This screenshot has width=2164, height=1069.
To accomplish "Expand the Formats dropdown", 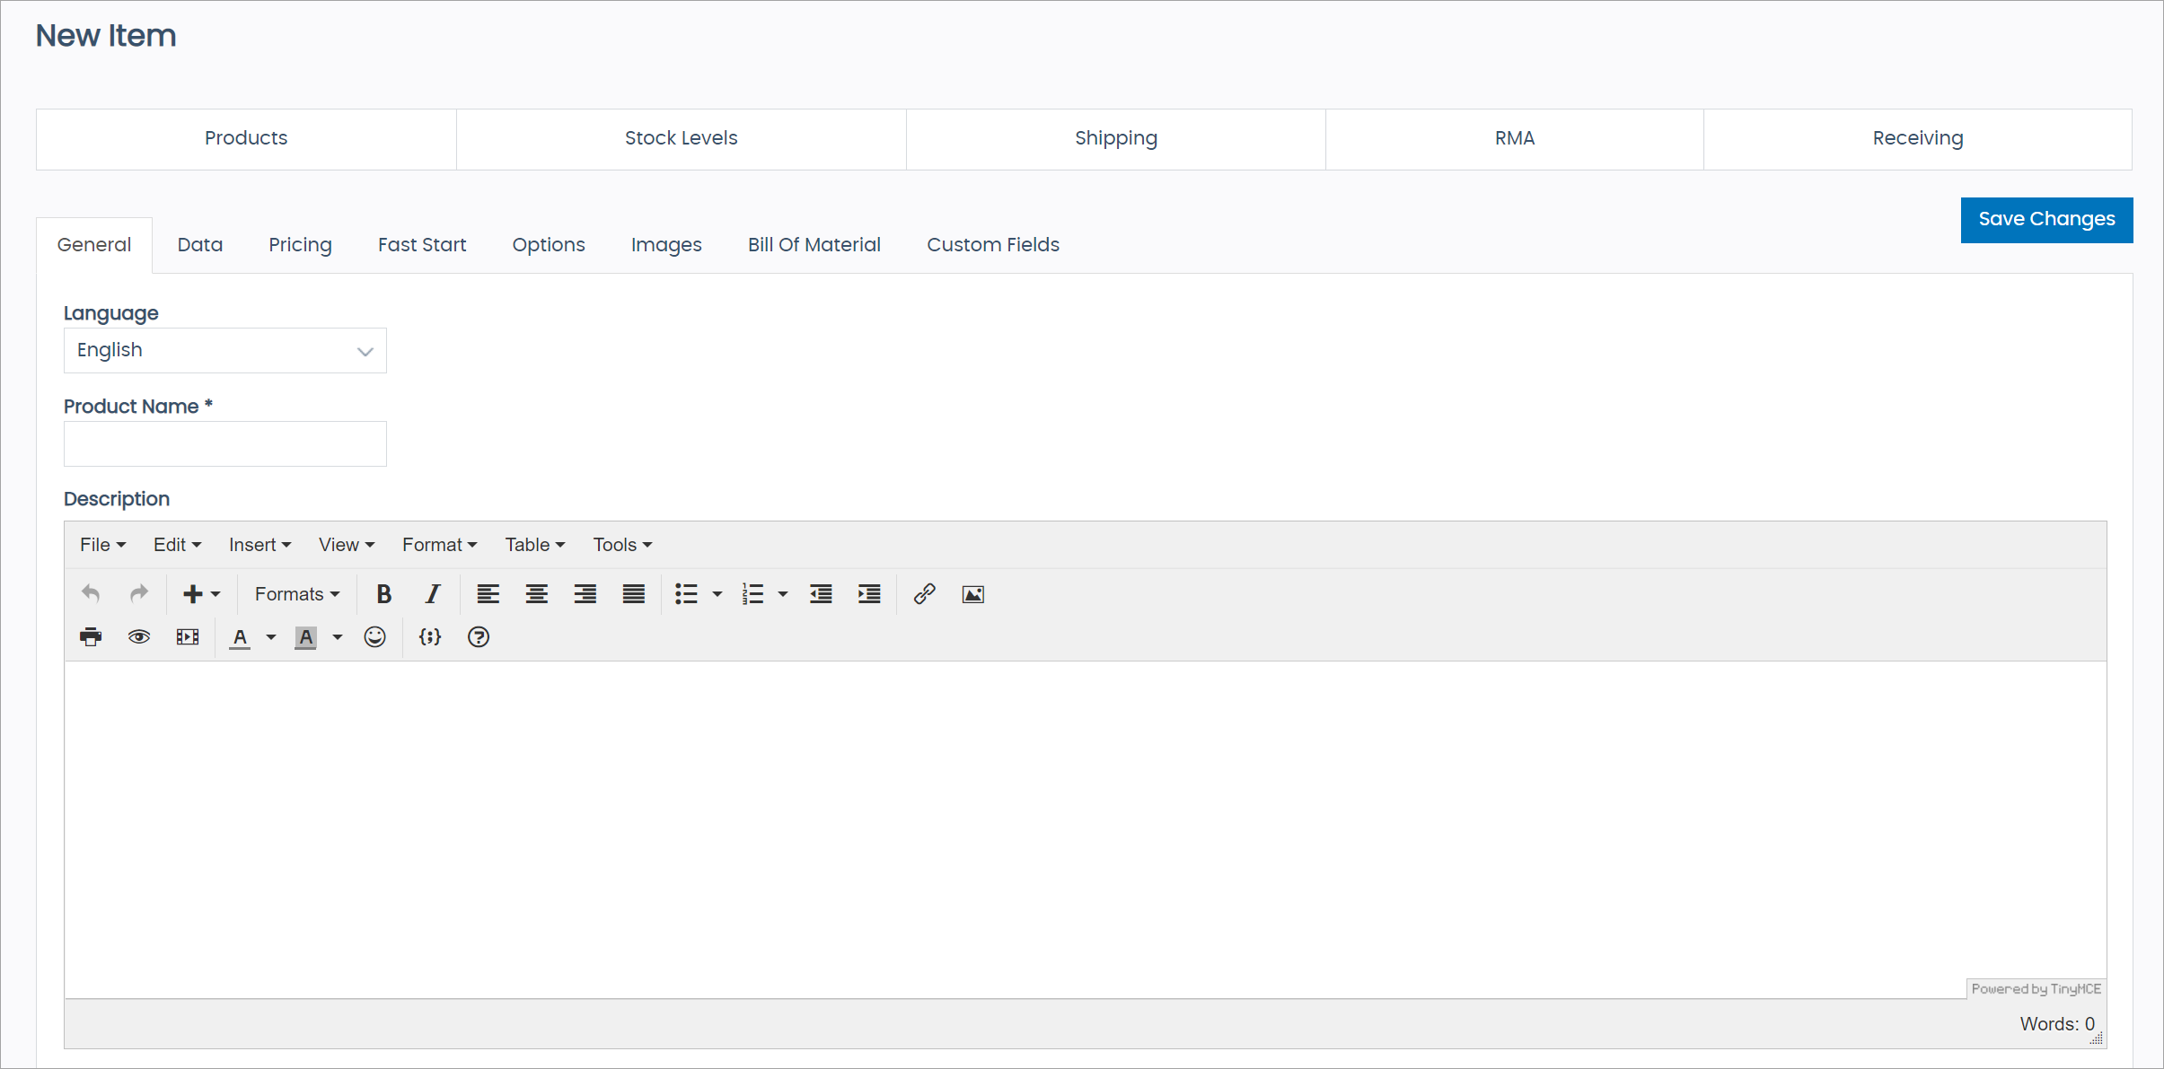I will point(296,593).
